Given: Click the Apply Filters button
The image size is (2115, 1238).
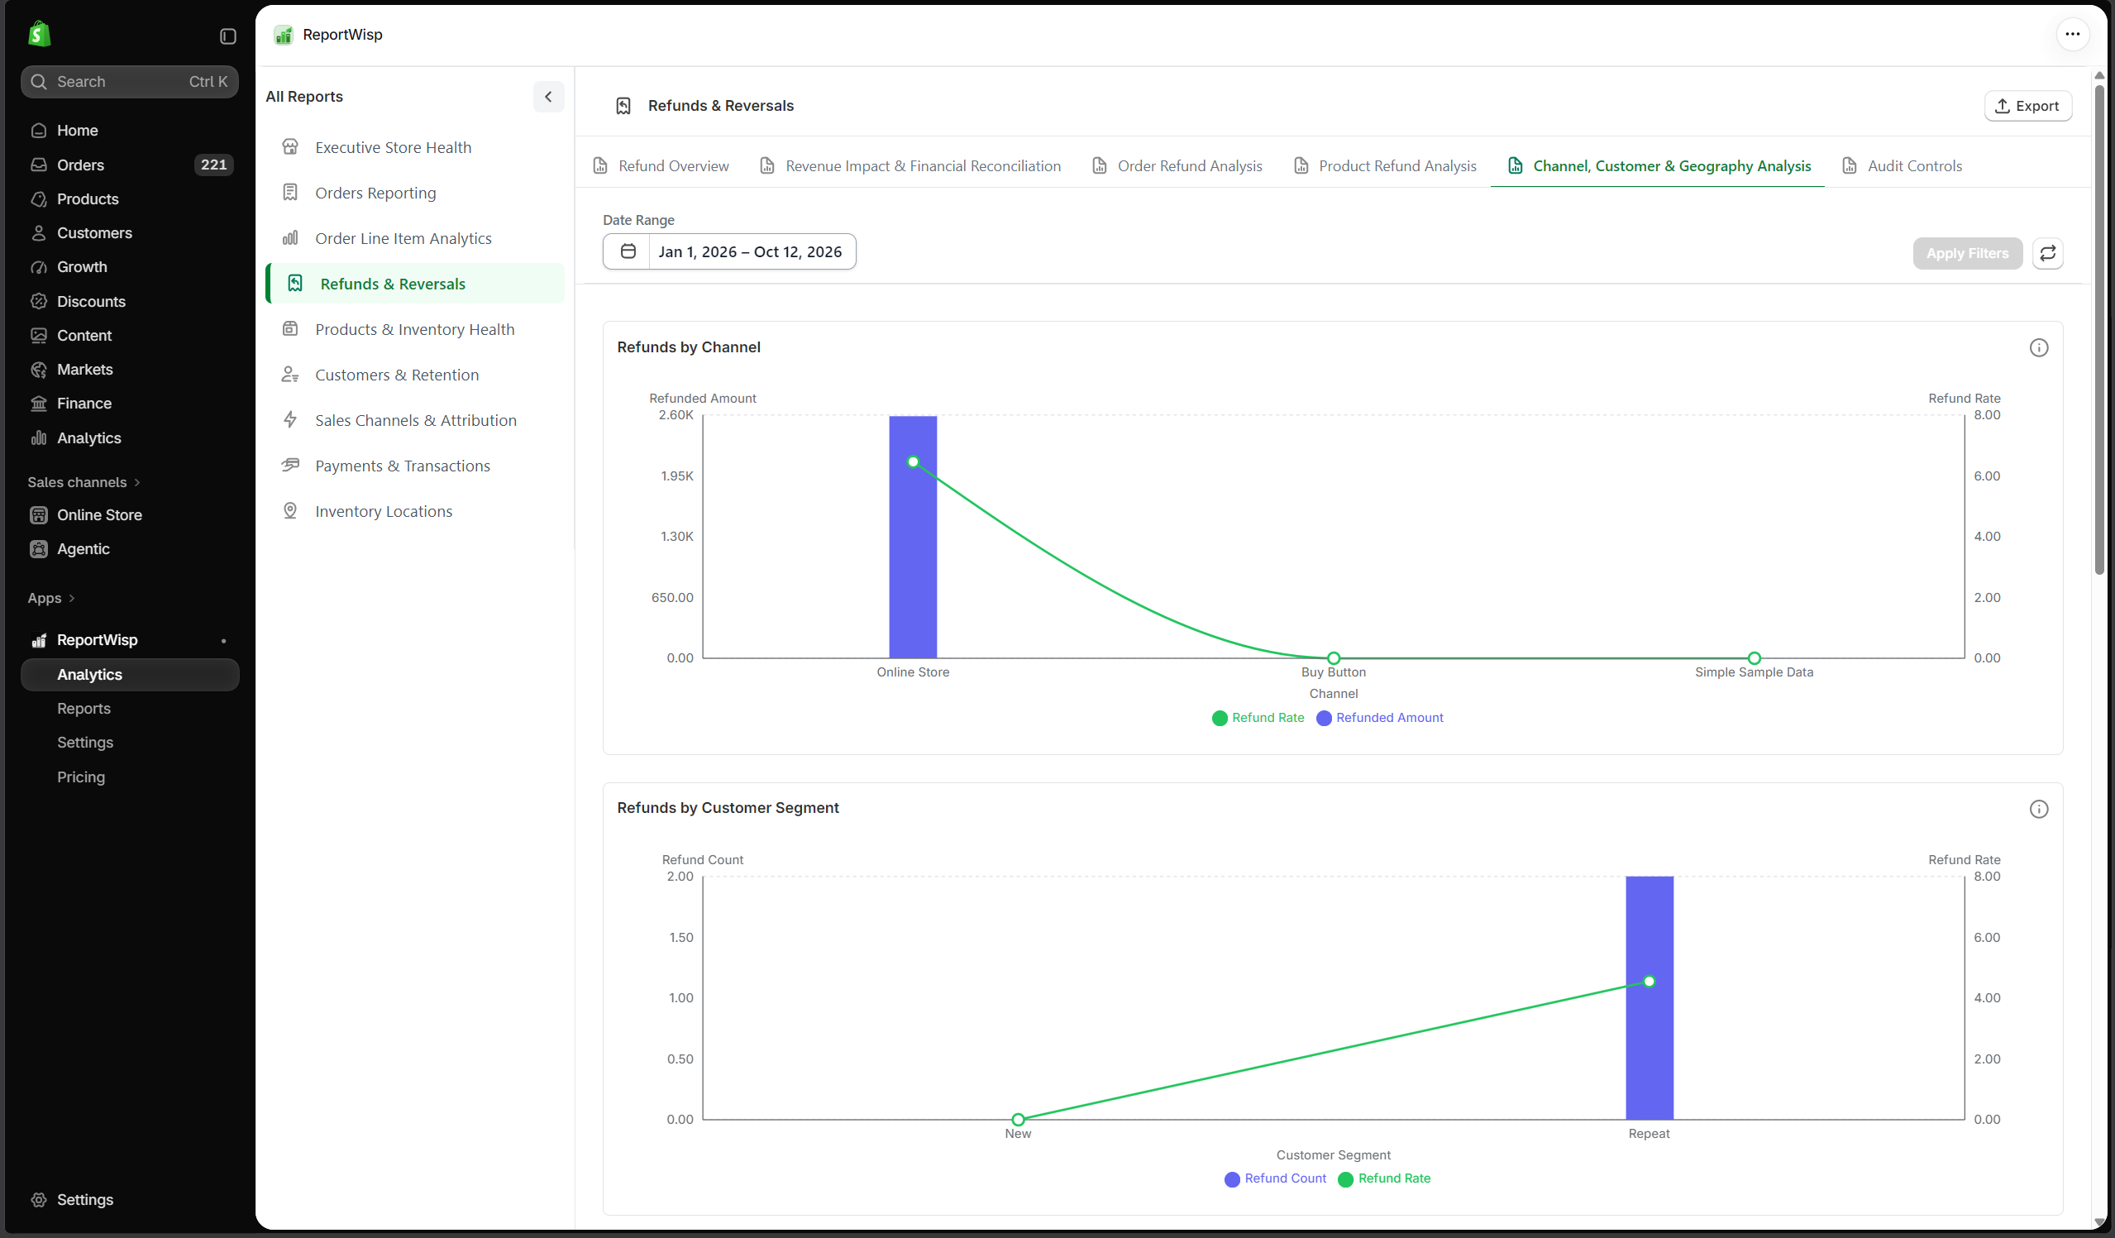Looking at the screenshot, I should point(1967,254).
